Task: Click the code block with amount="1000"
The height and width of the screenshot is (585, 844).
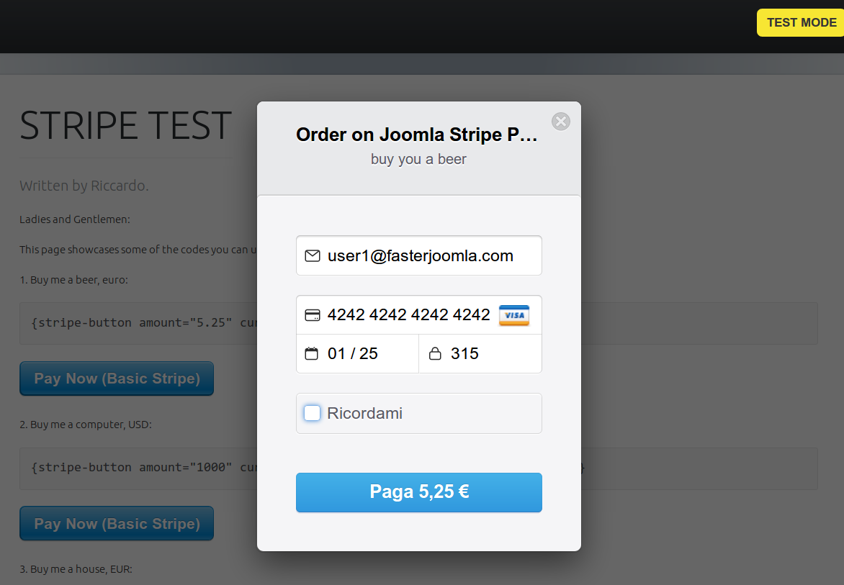Action: 419,468
